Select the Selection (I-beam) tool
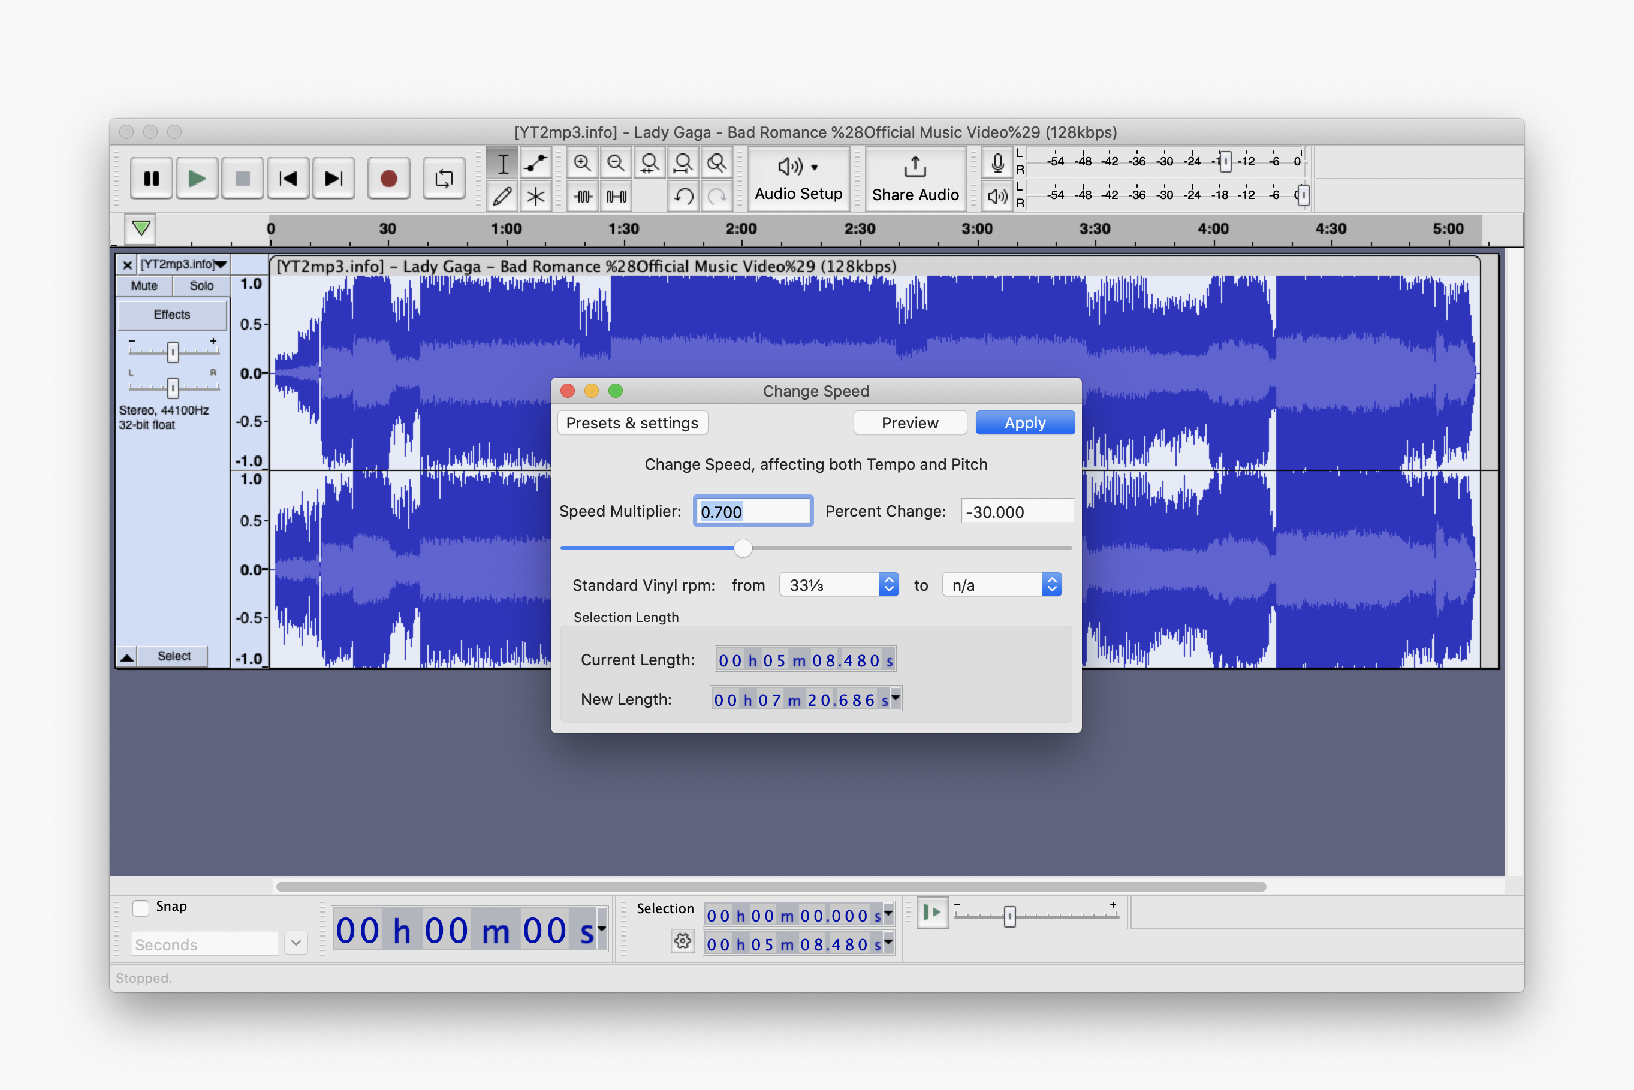Screen dimensions: 1634x1090 point(503,164)
